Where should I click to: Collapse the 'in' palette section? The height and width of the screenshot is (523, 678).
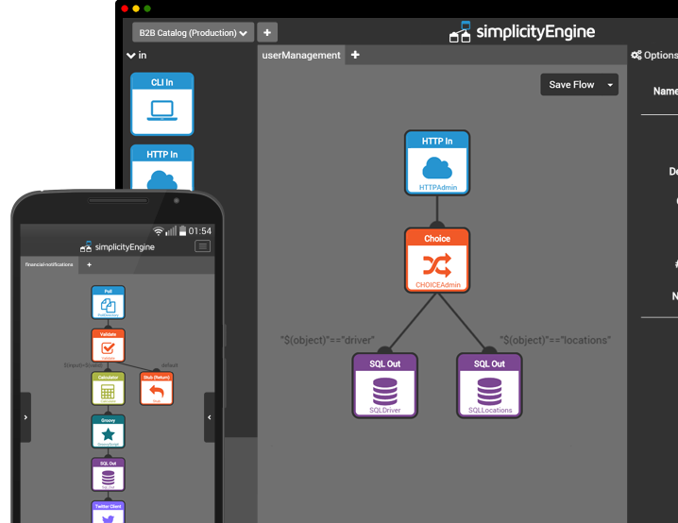(131, 56)
